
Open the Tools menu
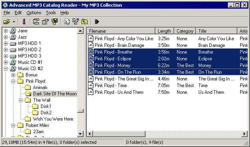pos(51,13)
